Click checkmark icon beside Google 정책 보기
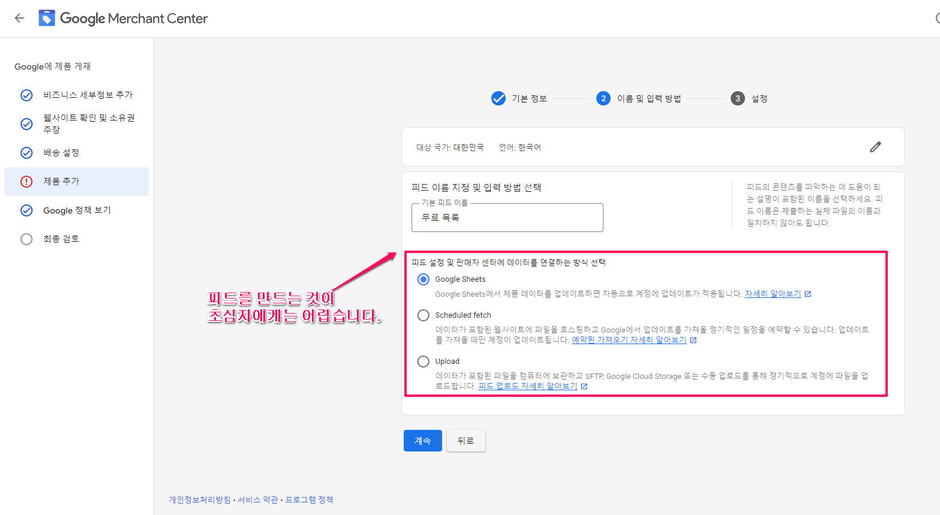The height and width of the screenshot is (515, 940). pos(26,210)
